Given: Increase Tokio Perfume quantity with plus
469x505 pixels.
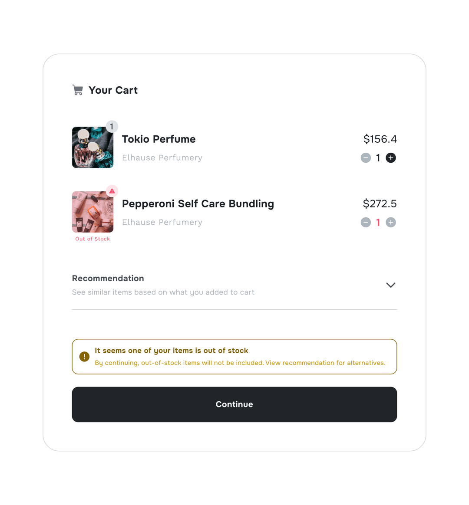Looking at the screenshot, I should (x=391, y=158).
